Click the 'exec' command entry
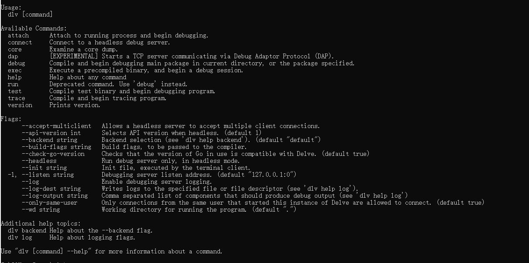The image size is (529, 263). (x=15, y=70)
